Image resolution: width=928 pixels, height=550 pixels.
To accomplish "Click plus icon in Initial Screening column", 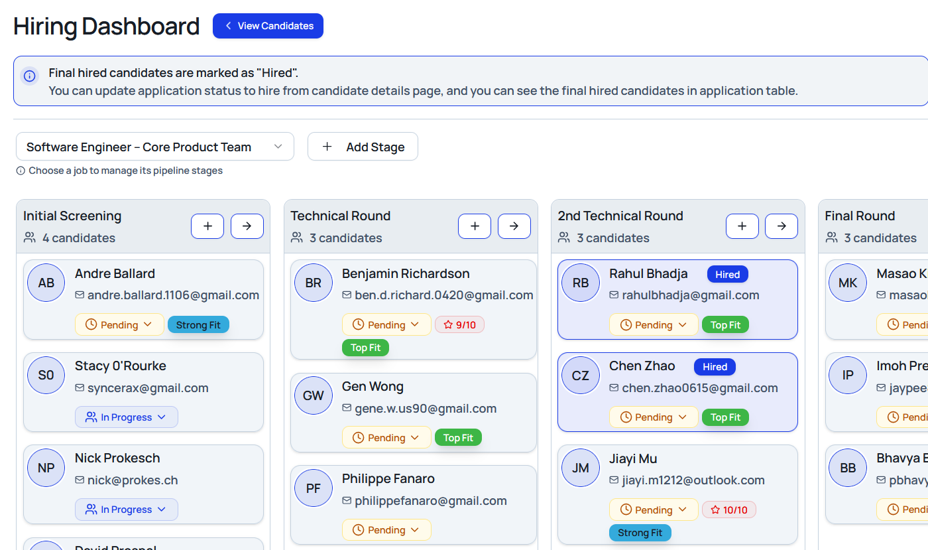I will [207, 226].
